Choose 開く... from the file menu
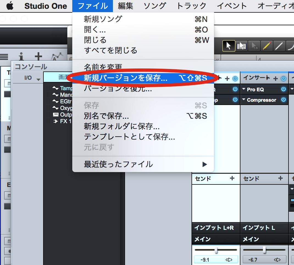The width and height of the screenshot is (294, 265). click(143, 30)
